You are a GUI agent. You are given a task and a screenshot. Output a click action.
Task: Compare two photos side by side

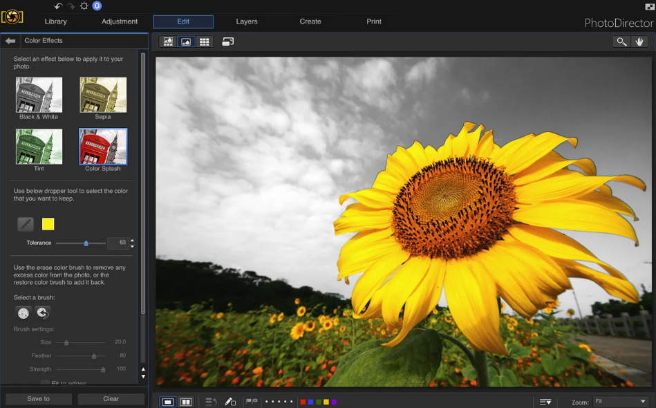[x=186, y=402]
